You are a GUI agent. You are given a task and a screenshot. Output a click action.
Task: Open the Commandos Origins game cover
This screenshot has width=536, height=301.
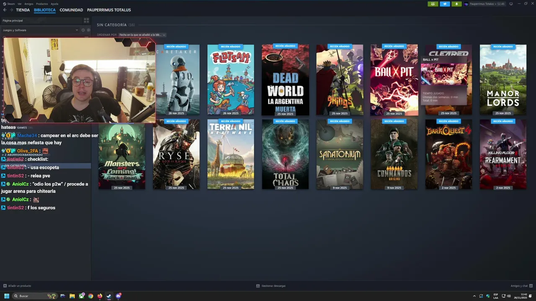[x=394, y=154]
